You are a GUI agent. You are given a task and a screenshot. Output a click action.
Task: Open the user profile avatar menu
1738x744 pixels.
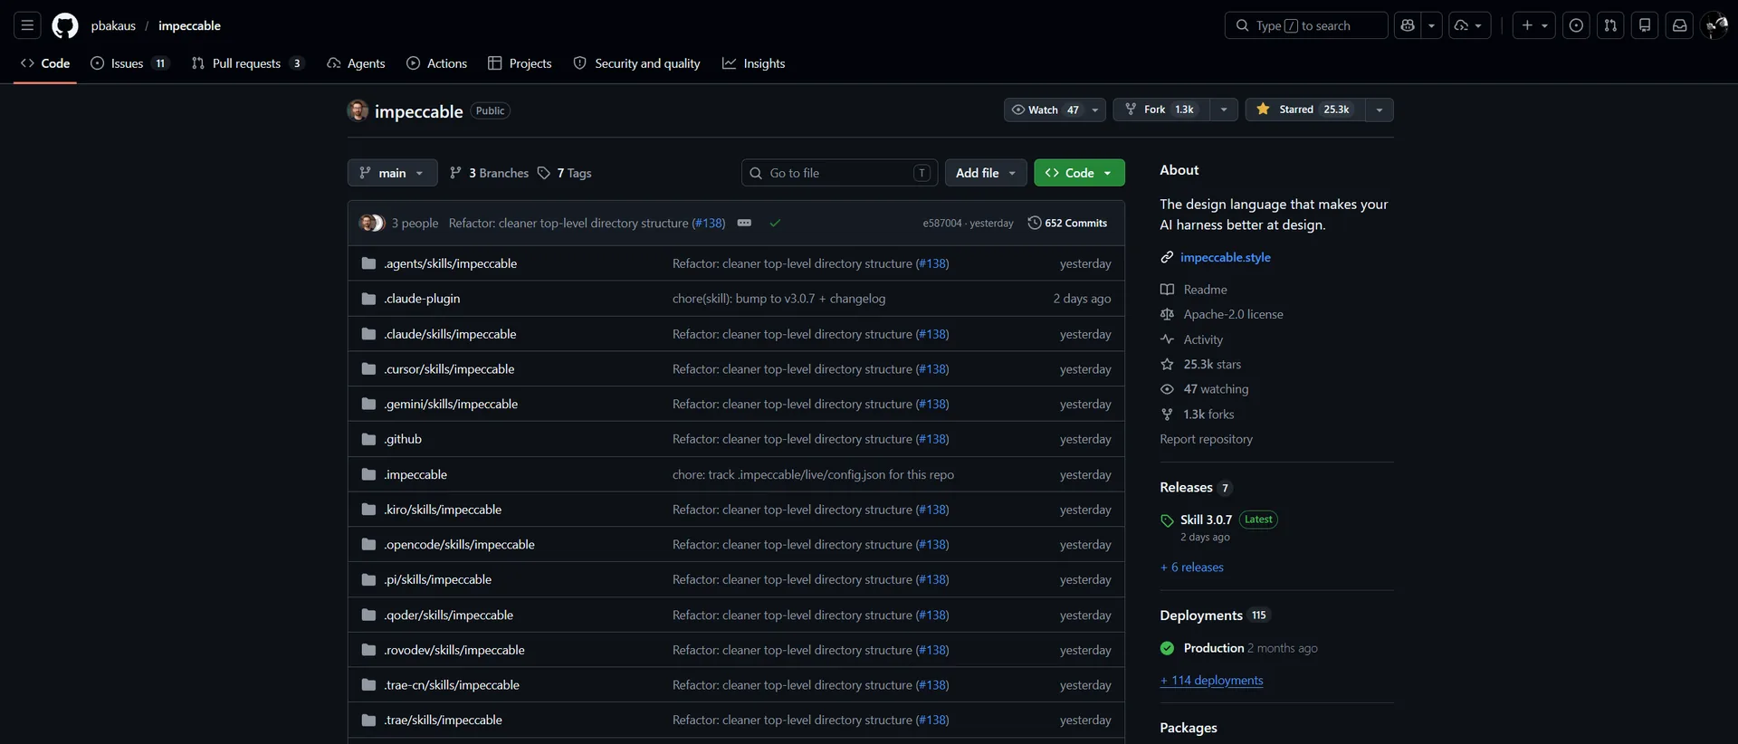(x=1714, y=25)
